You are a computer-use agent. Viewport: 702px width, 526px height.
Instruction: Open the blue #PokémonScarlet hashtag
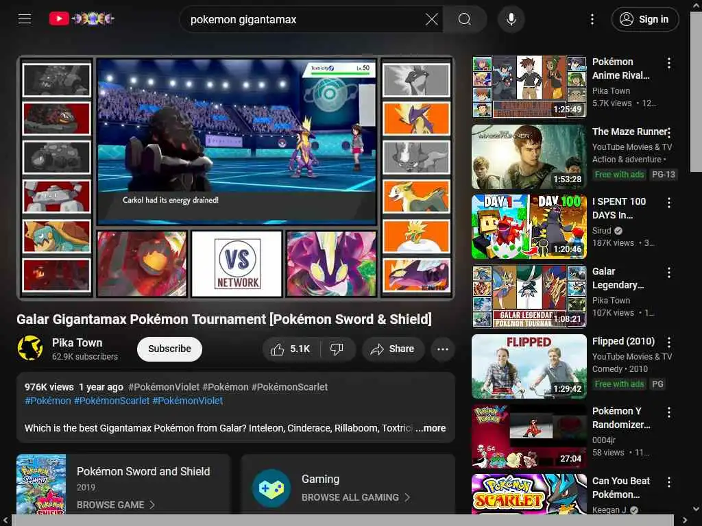pyautogui.click(x=112, y=401)
